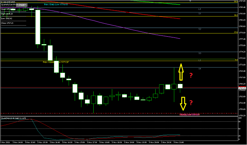Click the 23.6 Fibonacci level label

236,32
